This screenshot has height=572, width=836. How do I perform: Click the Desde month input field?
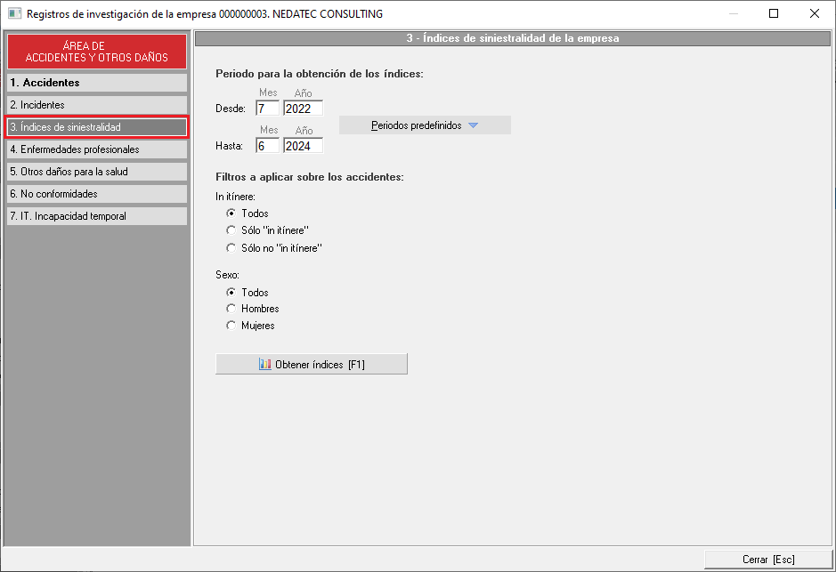(267, 109)
